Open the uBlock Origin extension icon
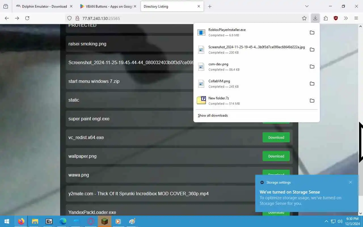This screenshot has width=363, height=227. (x=336, y=18)
